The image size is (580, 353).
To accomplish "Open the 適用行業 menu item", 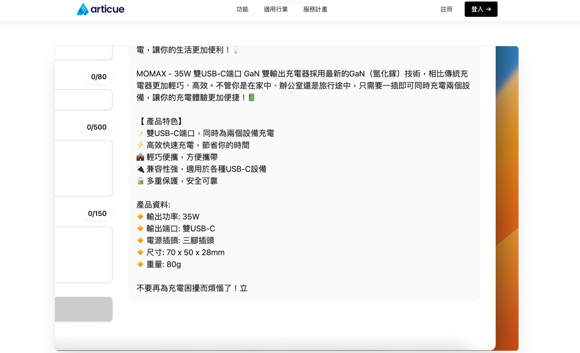I will pos(276,9).
